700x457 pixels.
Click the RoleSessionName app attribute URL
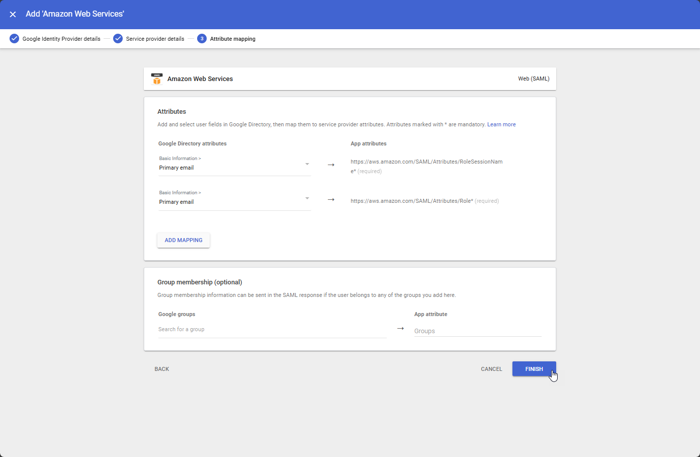(426, 167)
